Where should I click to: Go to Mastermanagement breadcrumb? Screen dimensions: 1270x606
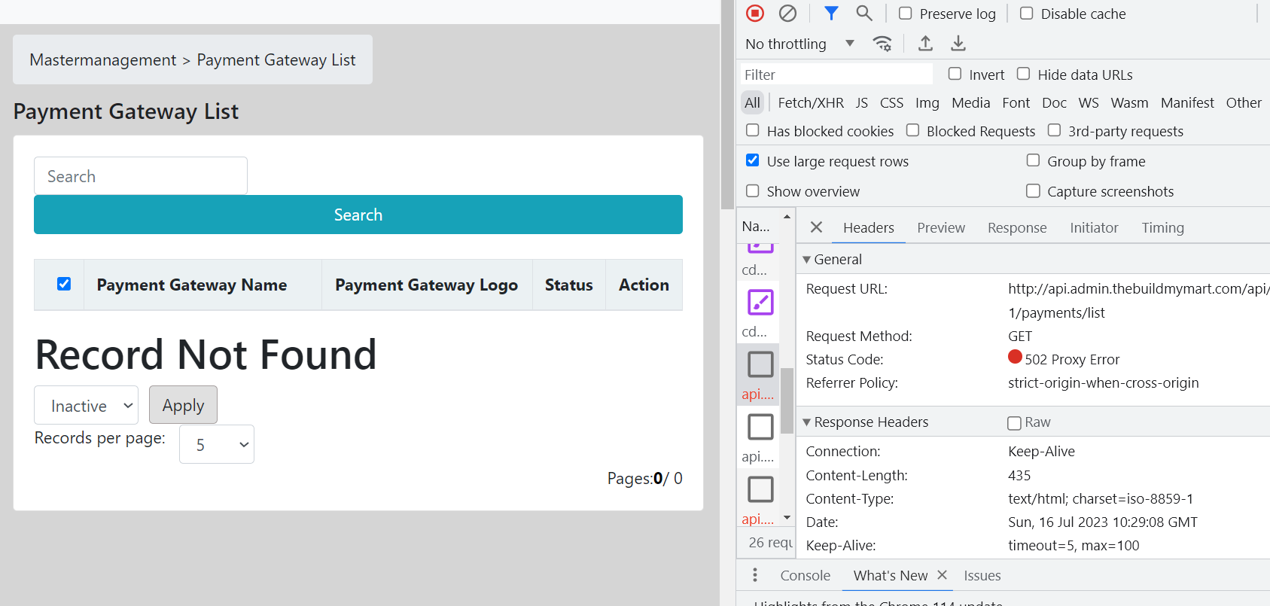103,59
